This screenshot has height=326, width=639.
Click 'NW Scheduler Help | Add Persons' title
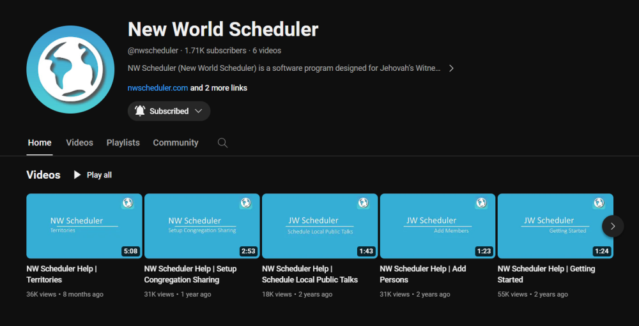(x=422, y=274)
